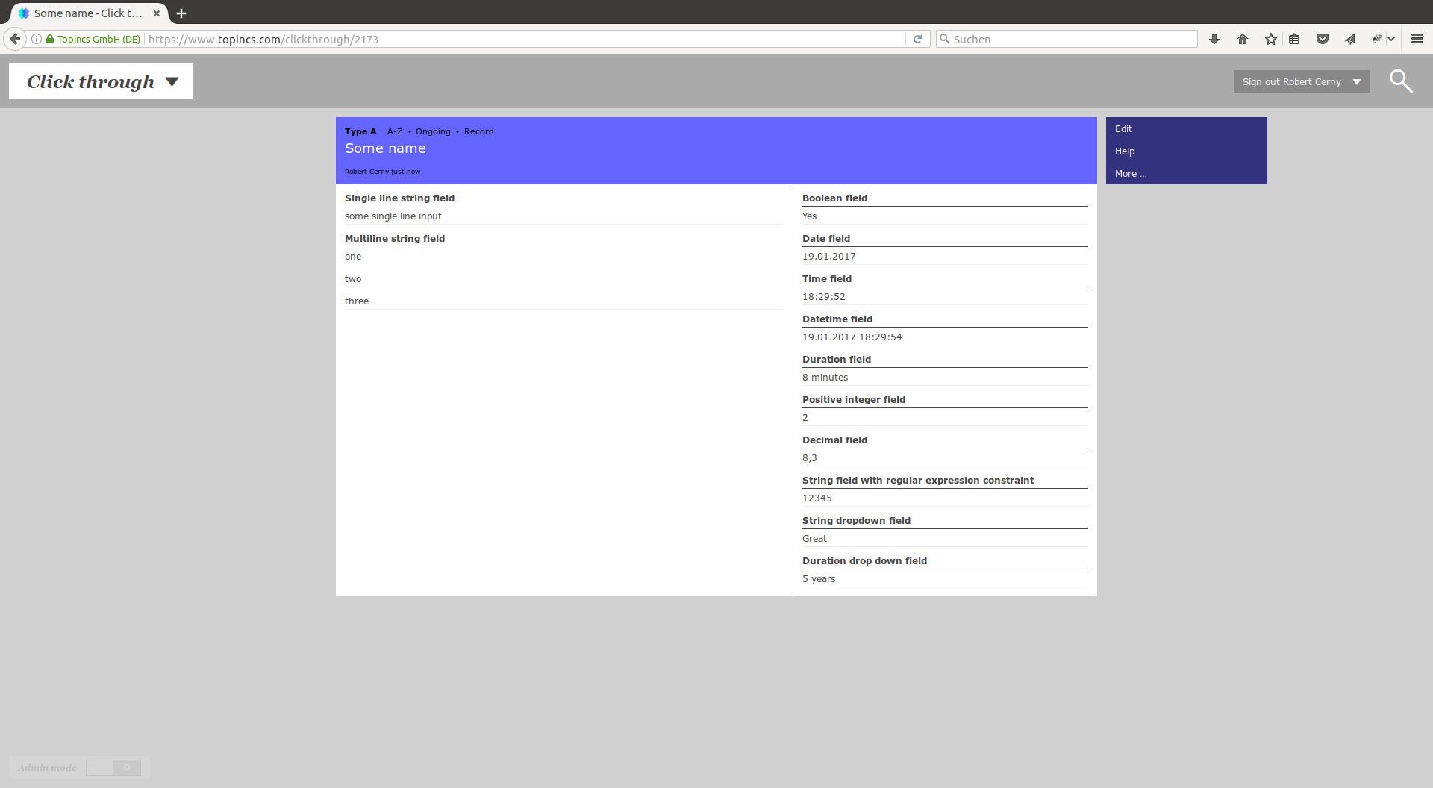
Task: Bookmark this page with star icon
Action: [1270, 39]
